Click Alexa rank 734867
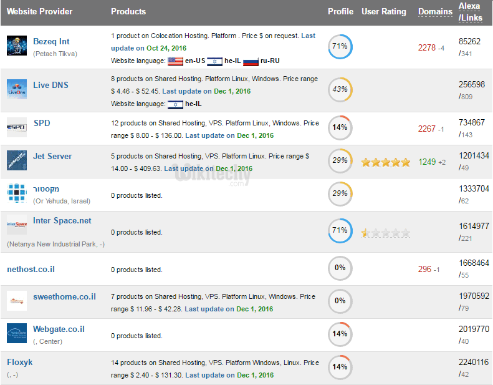This screenshot has height=385, width=493. click(x=472, y=123)
